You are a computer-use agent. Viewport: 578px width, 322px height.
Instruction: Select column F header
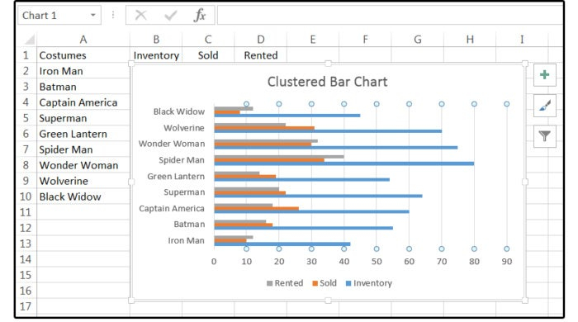tap(365, 40)
